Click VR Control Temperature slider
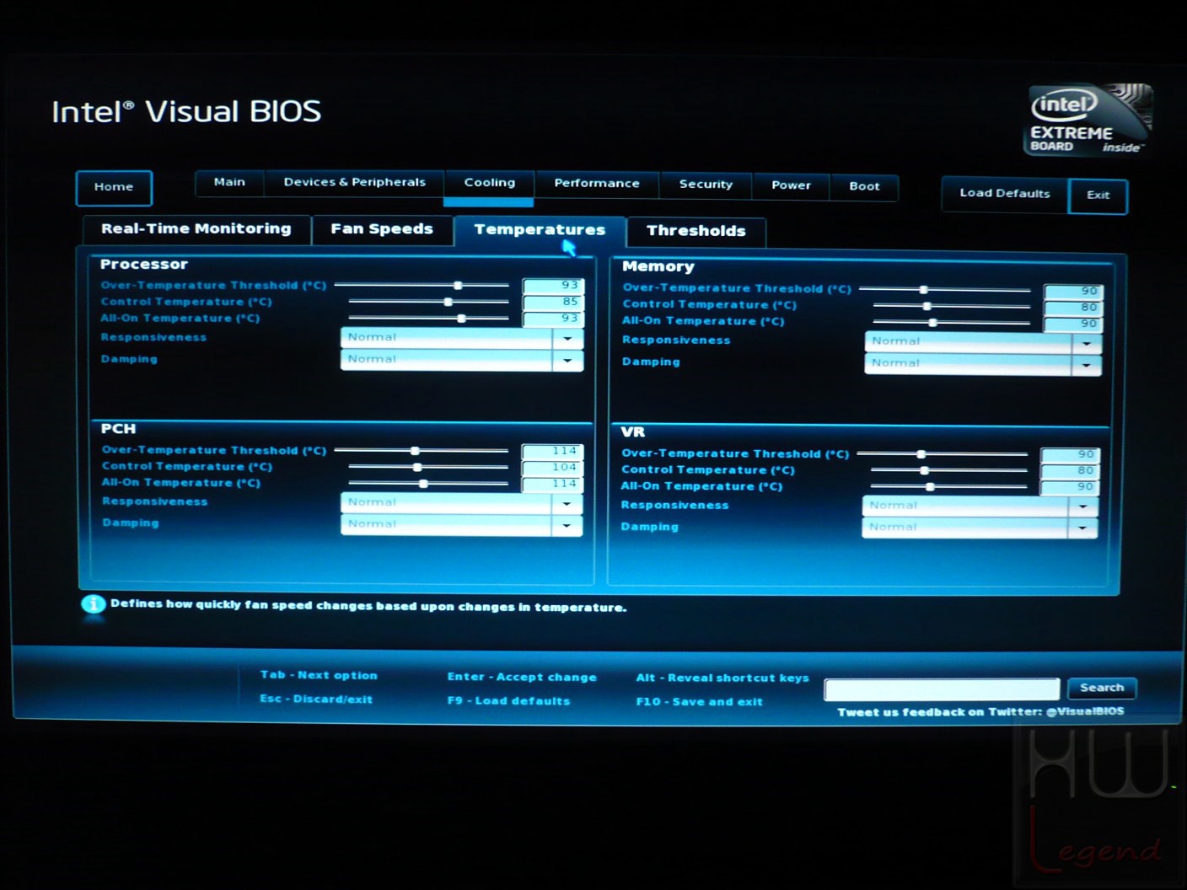This screenshot has width=1187, height=890. (x=948, y=470)
